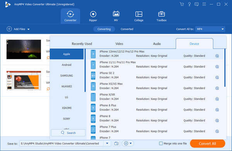This screenshot has height=151, width=232.
Task: Open settings gear for iPhone 7 Plus profile
Action: tap(217, 131)
